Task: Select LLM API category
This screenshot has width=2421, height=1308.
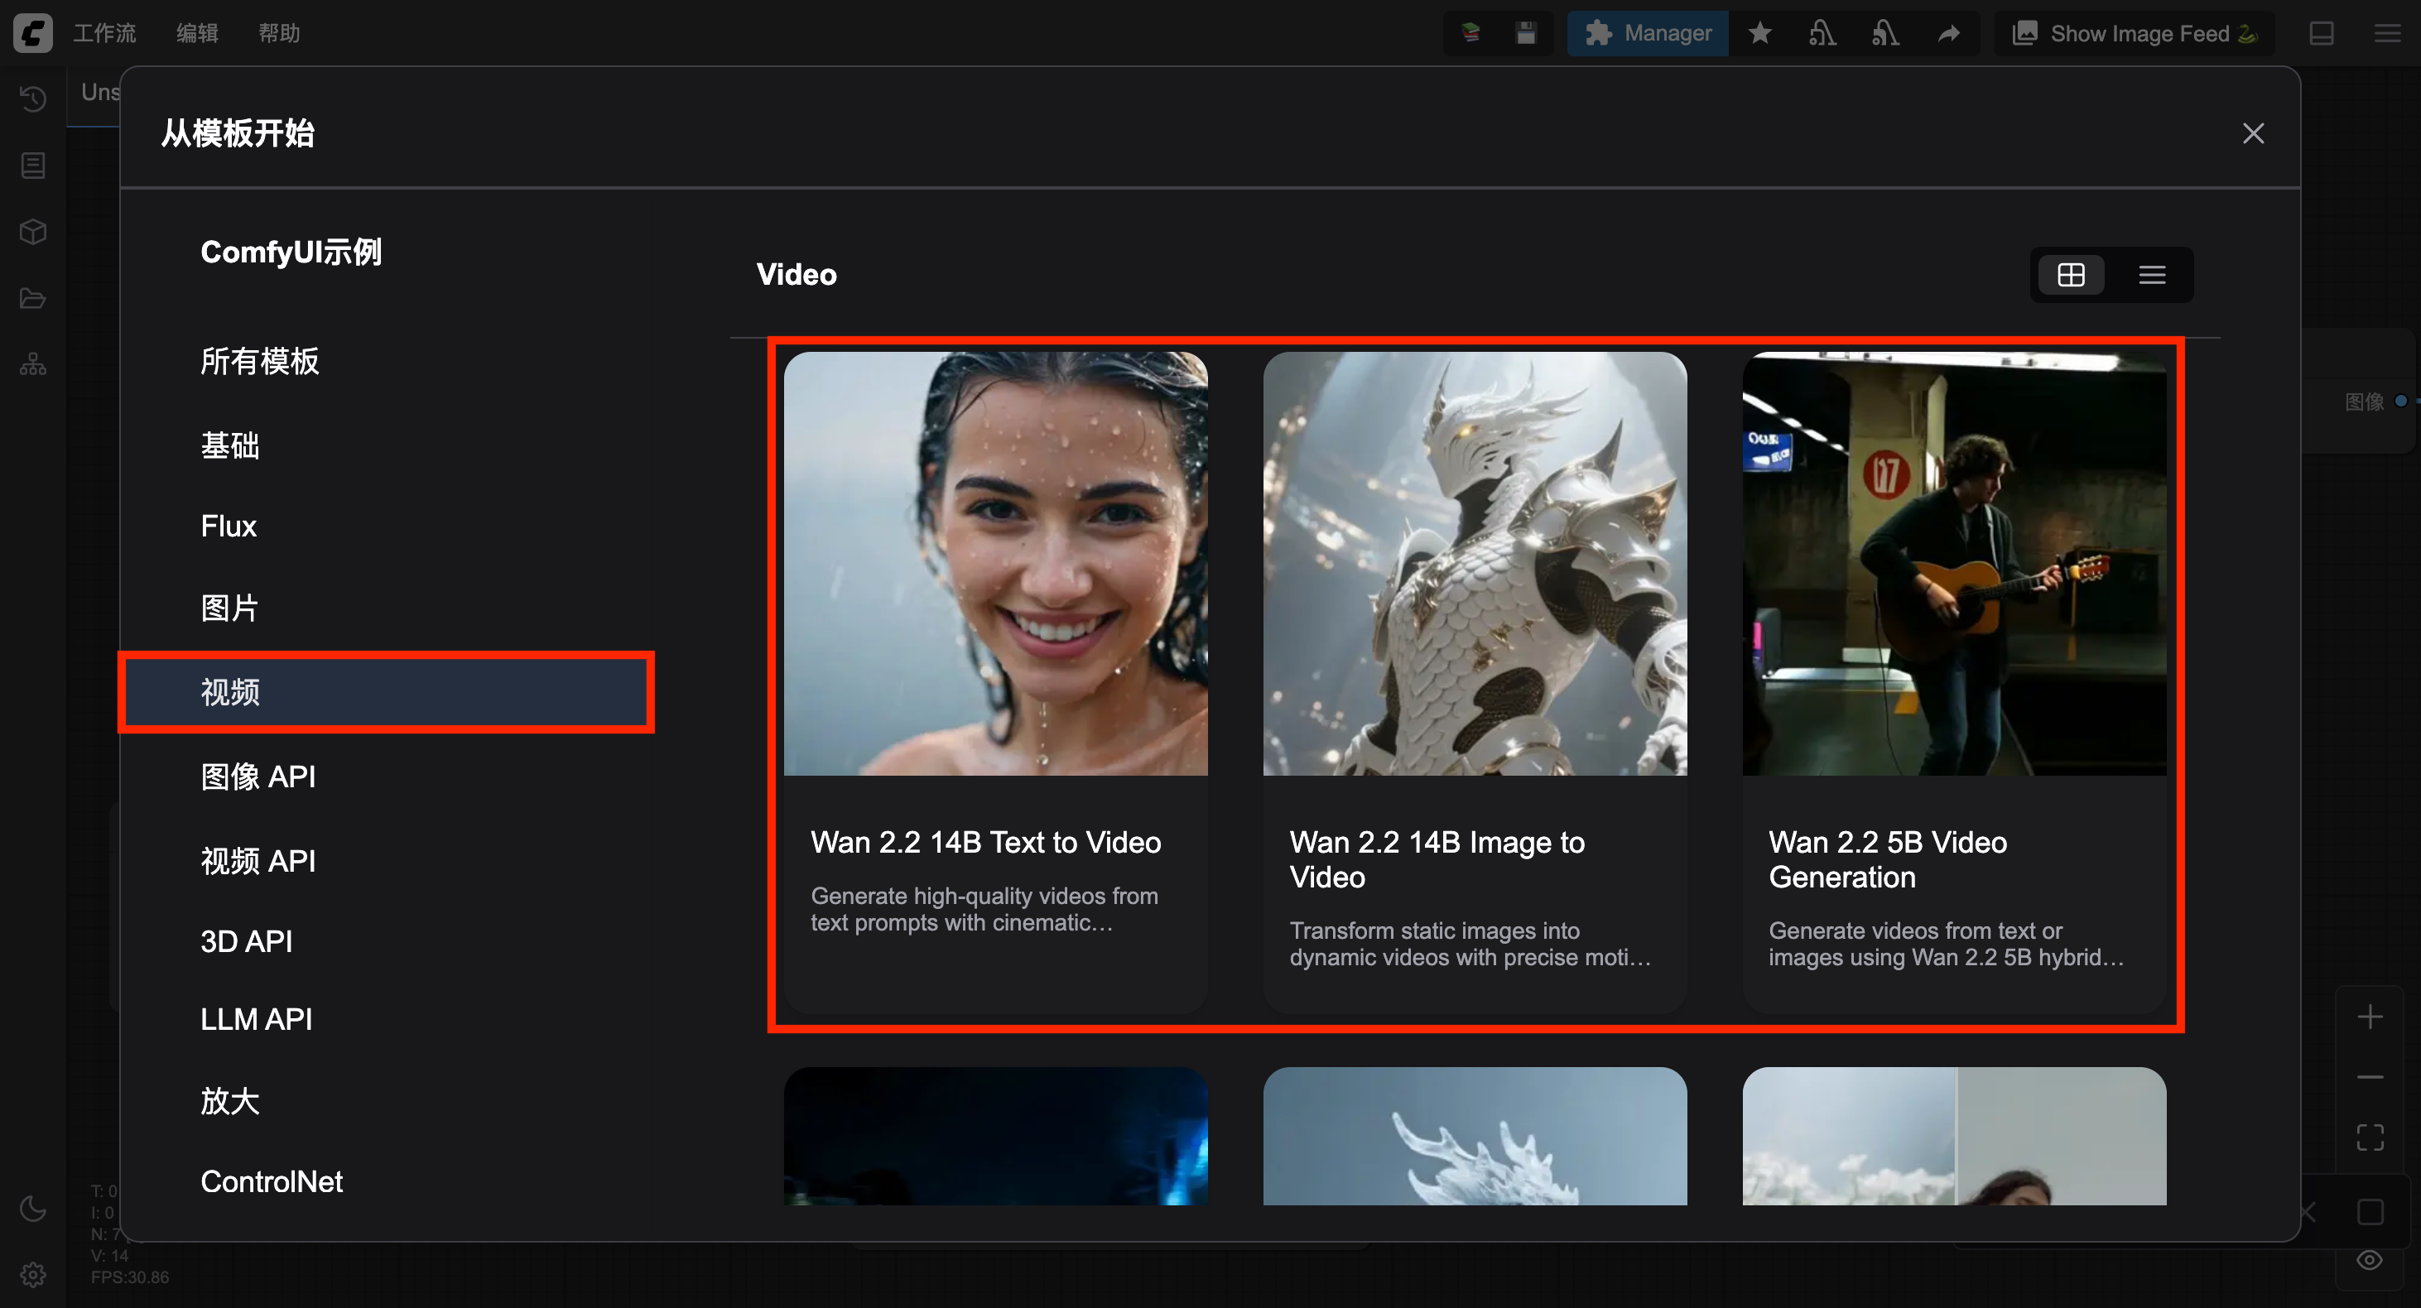Action: click(387, 1018)
